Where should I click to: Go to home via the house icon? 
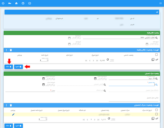(16, 3)
